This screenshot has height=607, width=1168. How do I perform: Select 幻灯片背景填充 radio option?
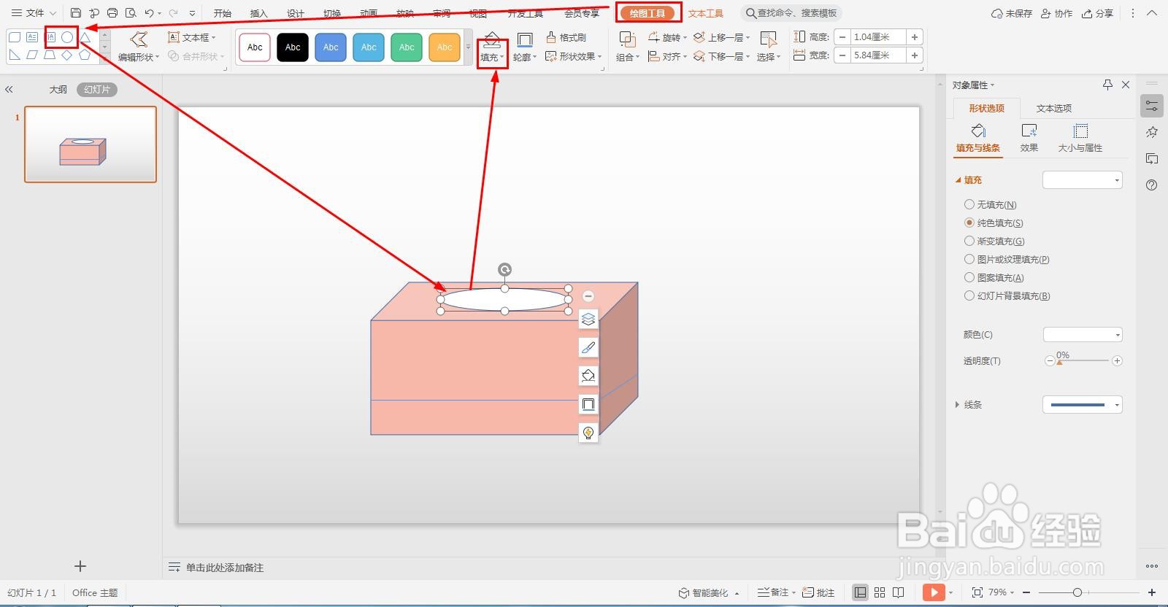point(969,295)
